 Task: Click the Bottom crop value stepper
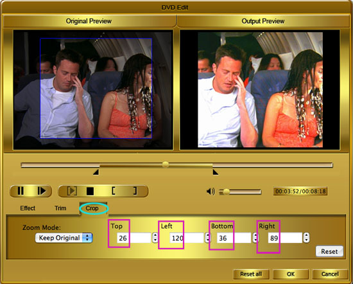click(255, 238)
